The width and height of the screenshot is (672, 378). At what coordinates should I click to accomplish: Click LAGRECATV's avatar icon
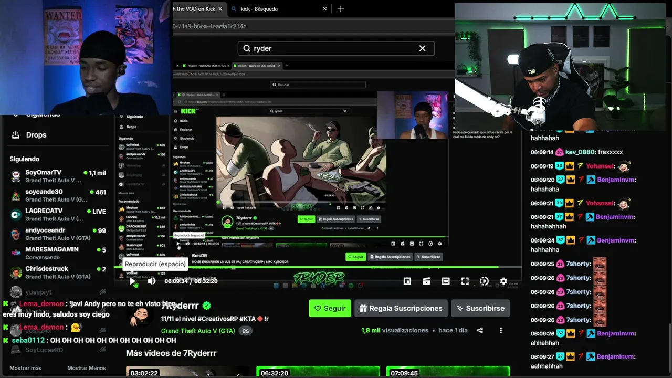pyautogui.click(x=16, y=215)
